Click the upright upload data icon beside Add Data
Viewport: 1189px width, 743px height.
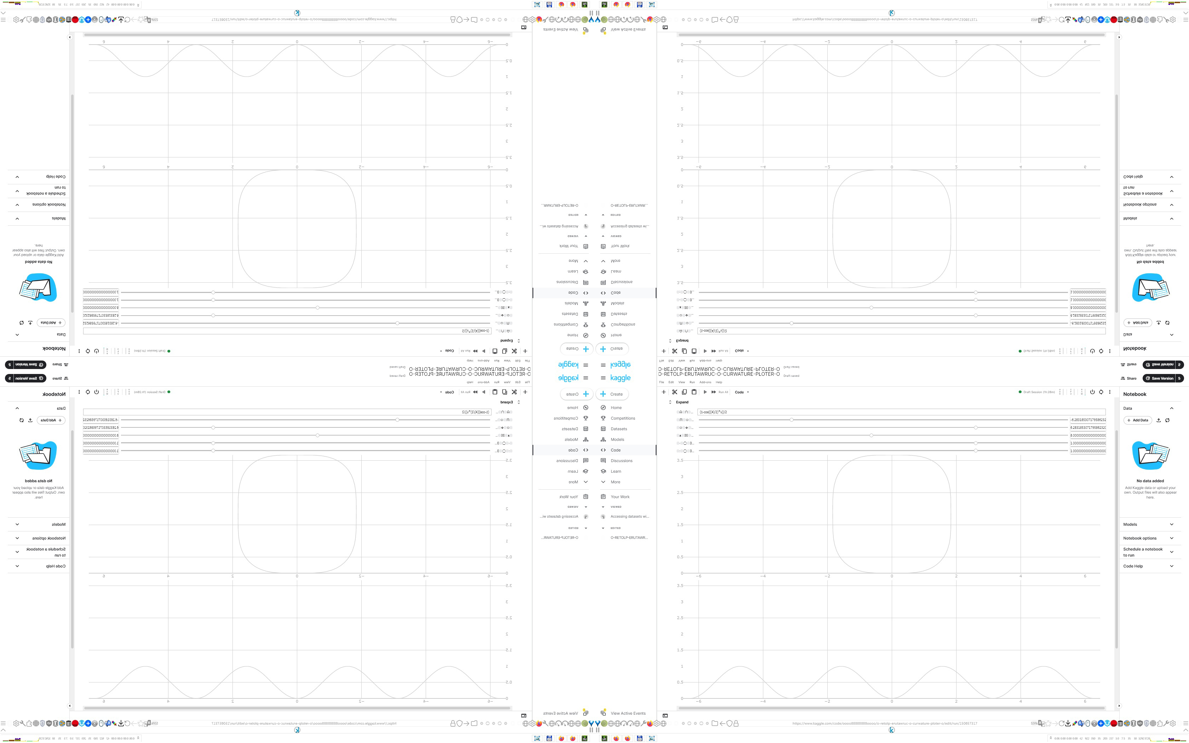(1159, 420)
